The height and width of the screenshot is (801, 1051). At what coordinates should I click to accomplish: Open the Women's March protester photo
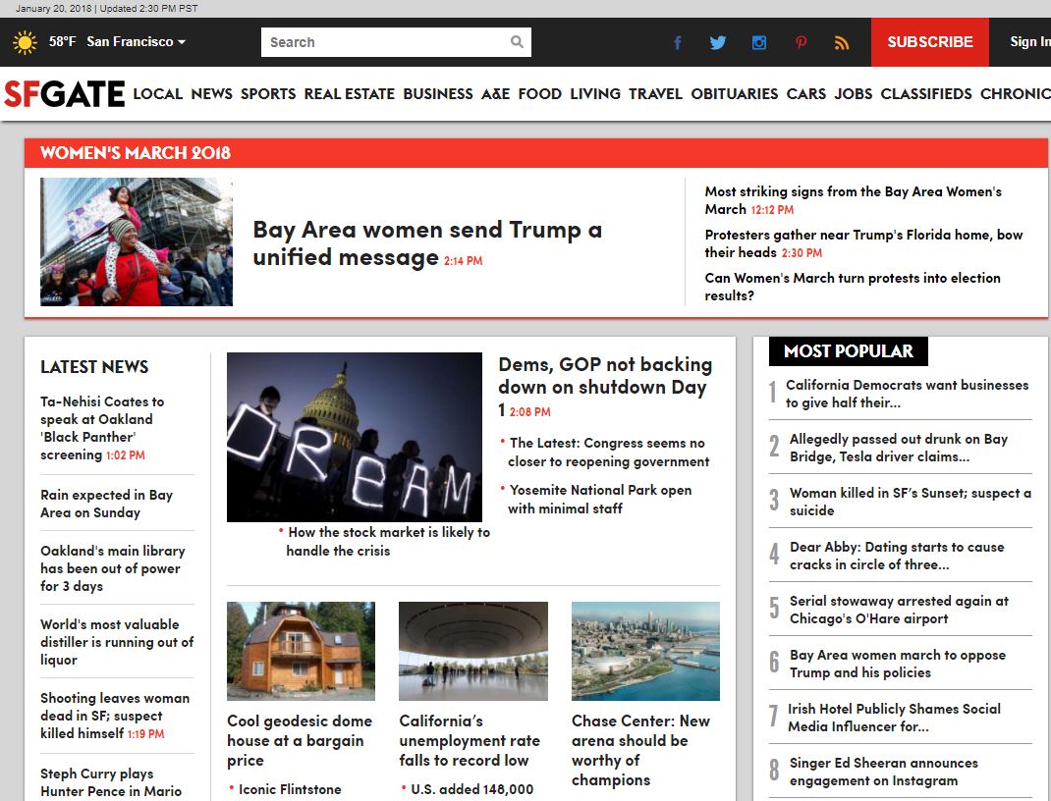click(137, 241)
